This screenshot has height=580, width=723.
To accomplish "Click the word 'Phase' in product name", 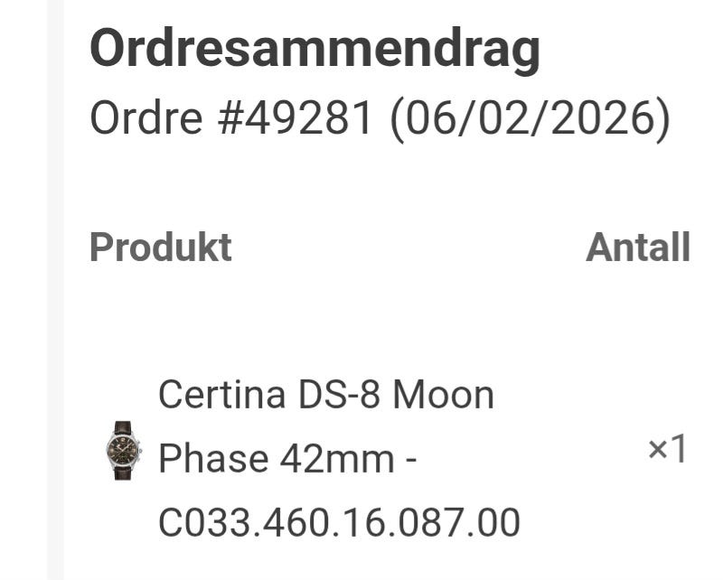I will click(213, 459).
